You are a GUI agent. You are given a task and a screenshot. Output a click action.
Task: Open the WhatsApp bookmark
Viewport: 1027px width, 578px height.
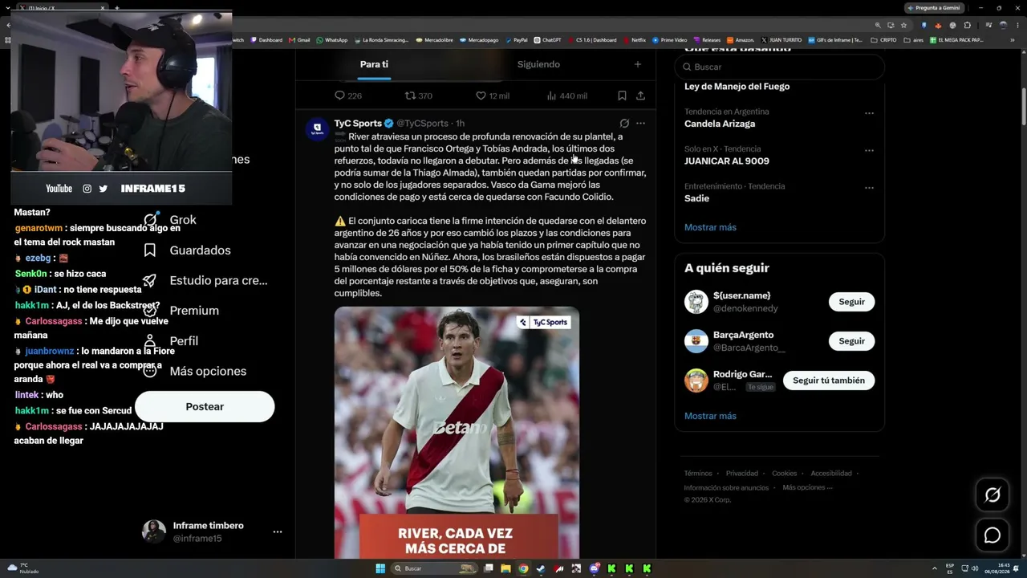pos(332,40)
